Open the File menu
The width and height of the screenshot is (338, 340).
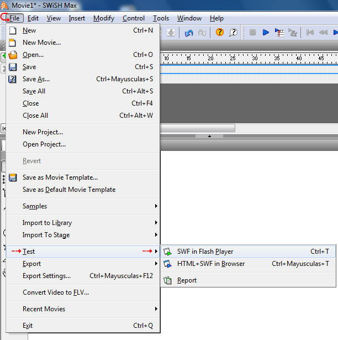coord(14,18)
